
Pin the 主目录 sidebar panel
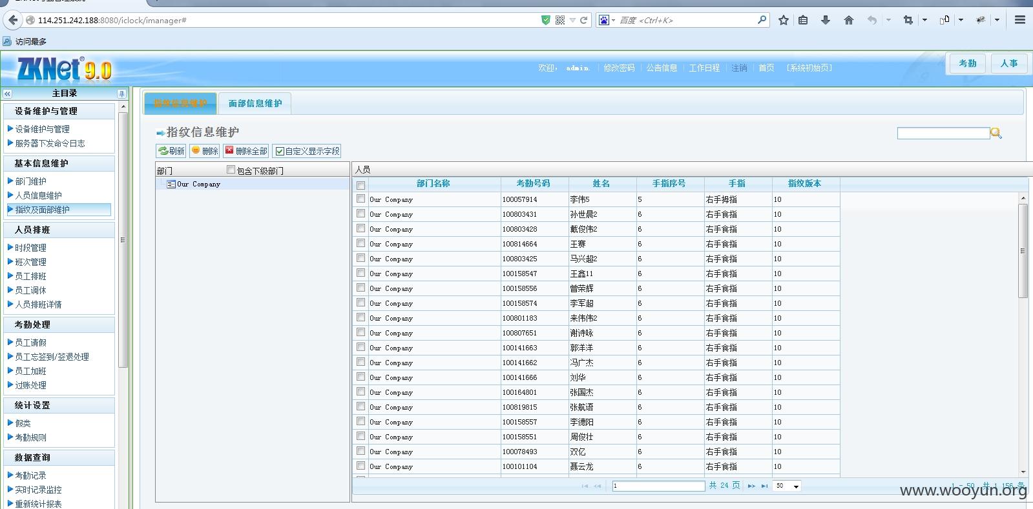[121, 94]
